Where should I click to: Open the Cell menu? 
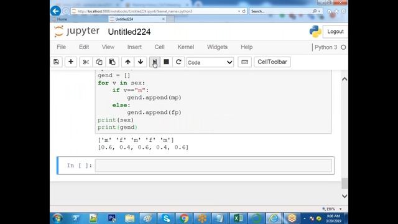click(159, 47)
